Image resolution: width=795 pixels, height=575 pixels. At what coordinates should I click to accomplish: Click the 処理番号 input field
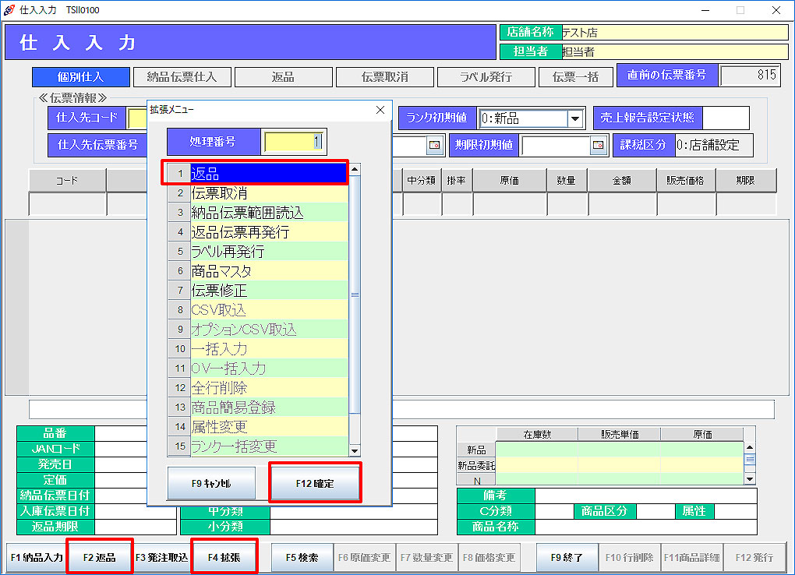click(x=294, y=142)
